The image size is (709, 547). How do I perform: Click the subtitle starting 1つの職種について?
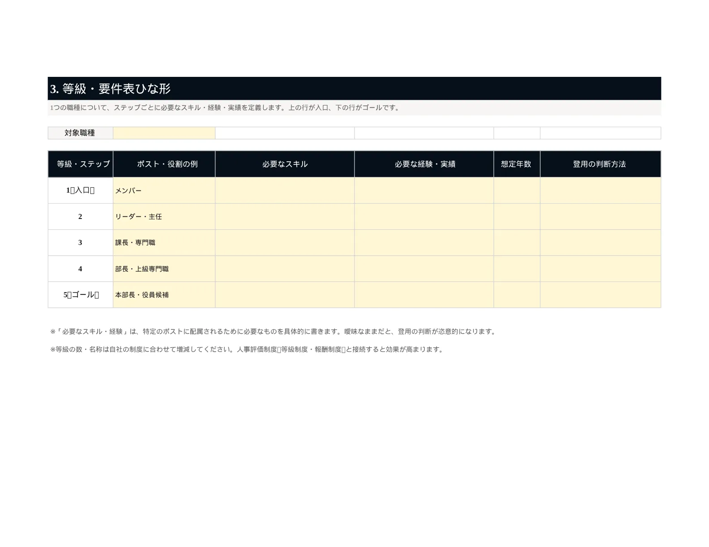(225, 108)
